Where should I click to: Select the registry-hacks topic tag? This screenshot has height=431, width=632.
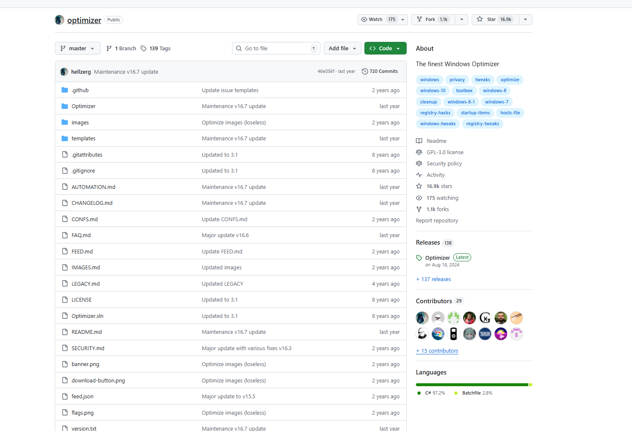pyautogui.click(x=435, y=113)
